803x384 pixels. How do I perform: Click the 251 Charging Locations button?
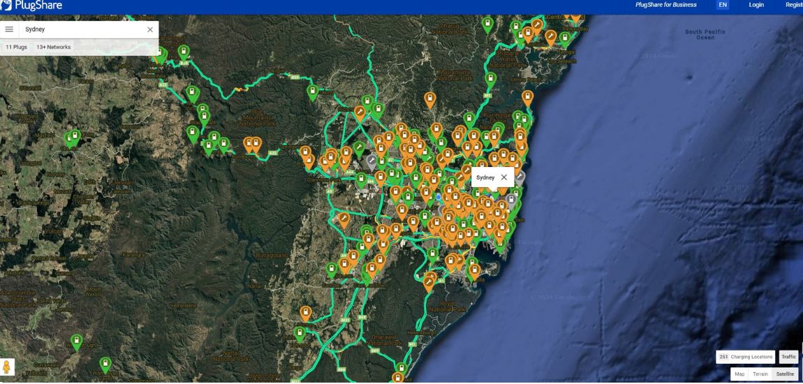746,357
